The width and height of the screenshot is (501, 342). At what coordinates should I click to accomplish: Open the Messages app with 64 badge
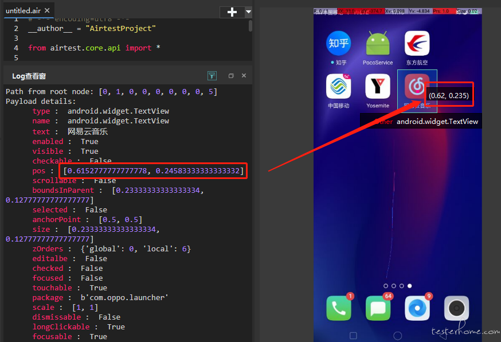click(x=378, y=308)
